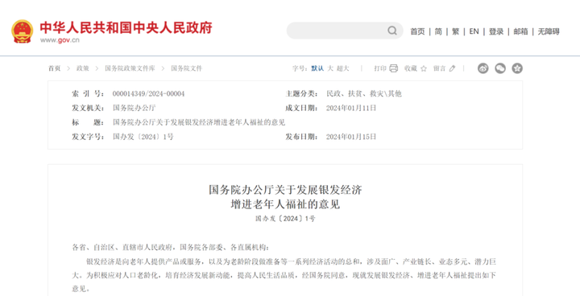The height and width of the screenshot is (296, 580).
Task: Click the star favorite icon next to 收藏
Action: (x=424, y=68)
